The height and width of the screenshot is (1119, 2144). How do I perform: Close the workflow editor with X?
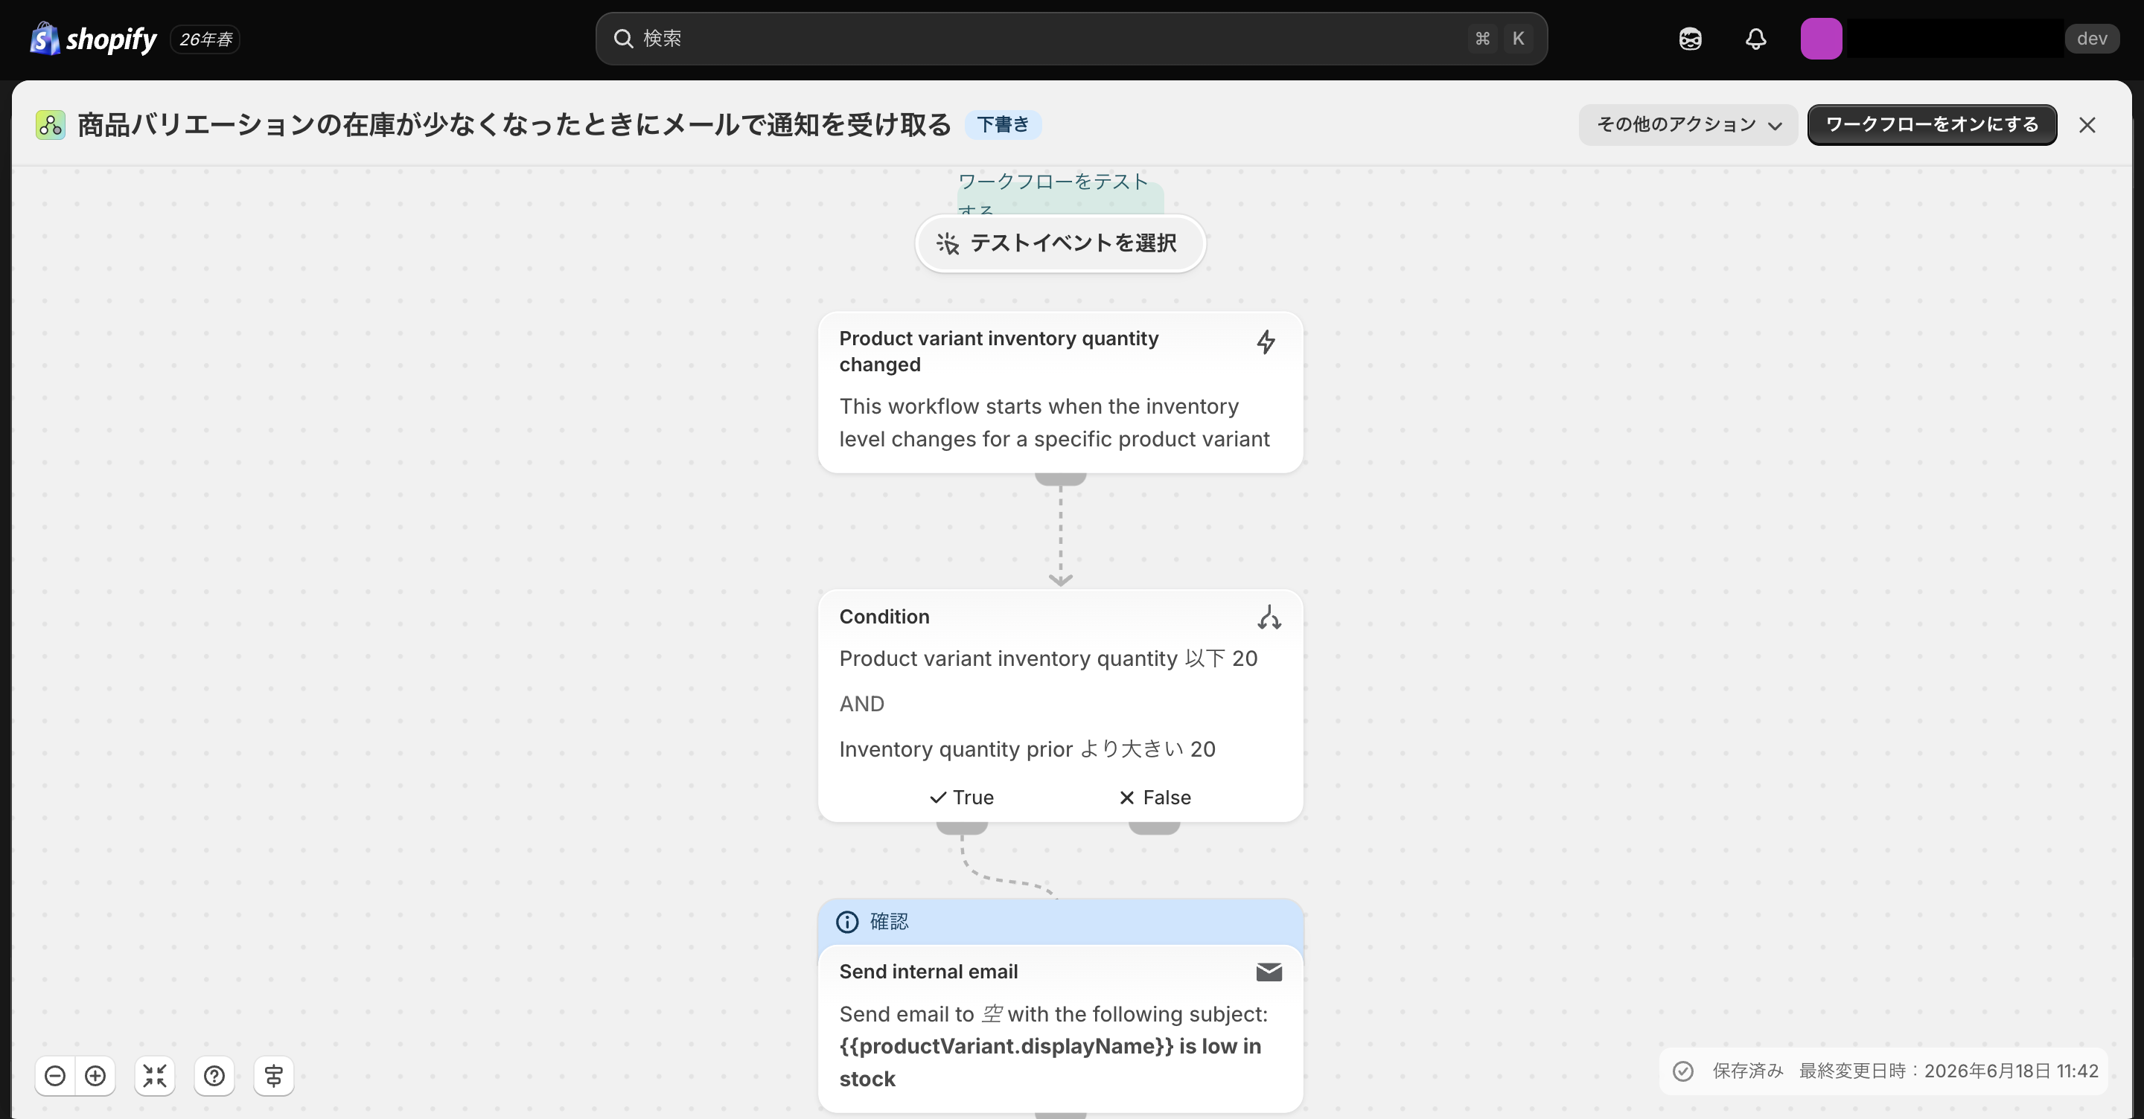point(2087,125)
